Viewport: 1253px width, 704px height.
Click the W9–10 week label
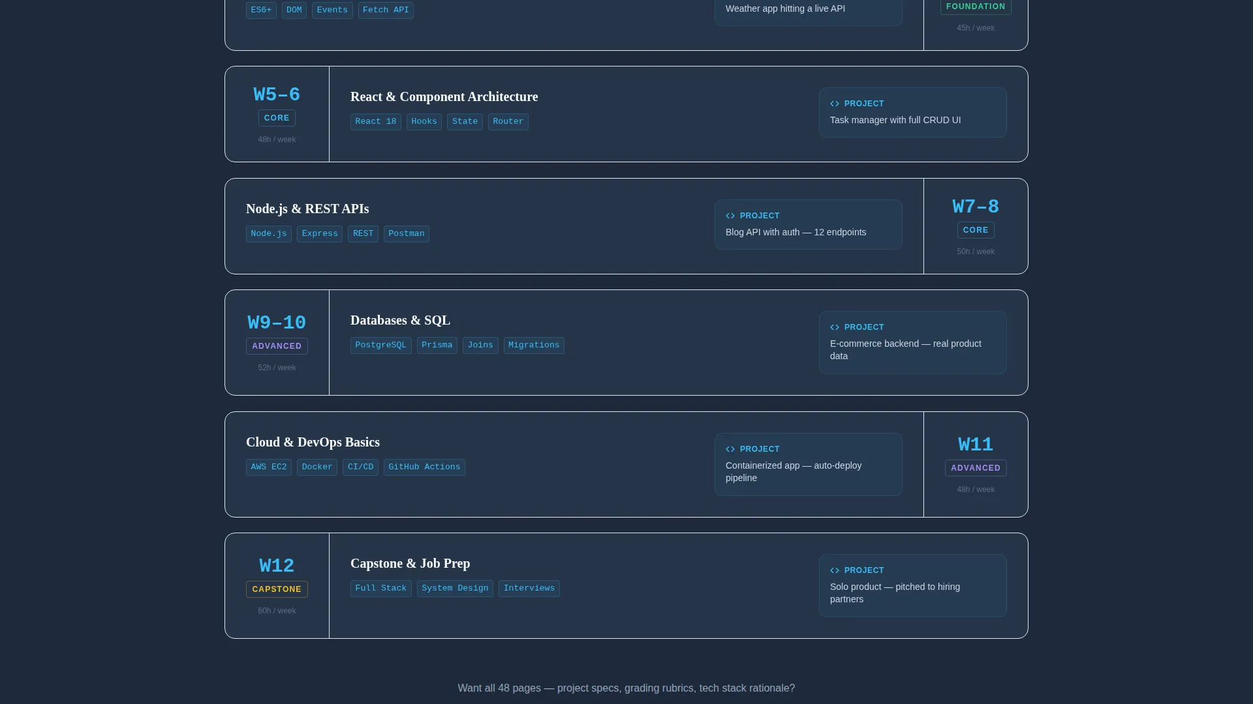point(277,323)
